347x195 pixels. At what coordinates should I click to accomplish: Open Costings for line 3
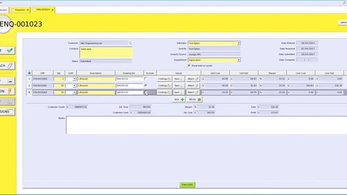click(164, 93)
